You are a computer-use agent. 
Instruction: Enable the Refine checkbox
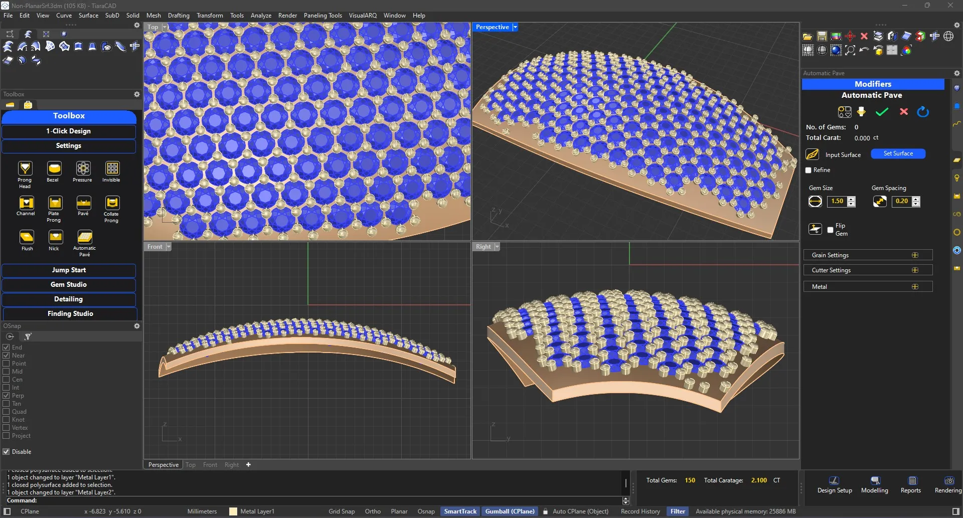click(x=809, y=170)
